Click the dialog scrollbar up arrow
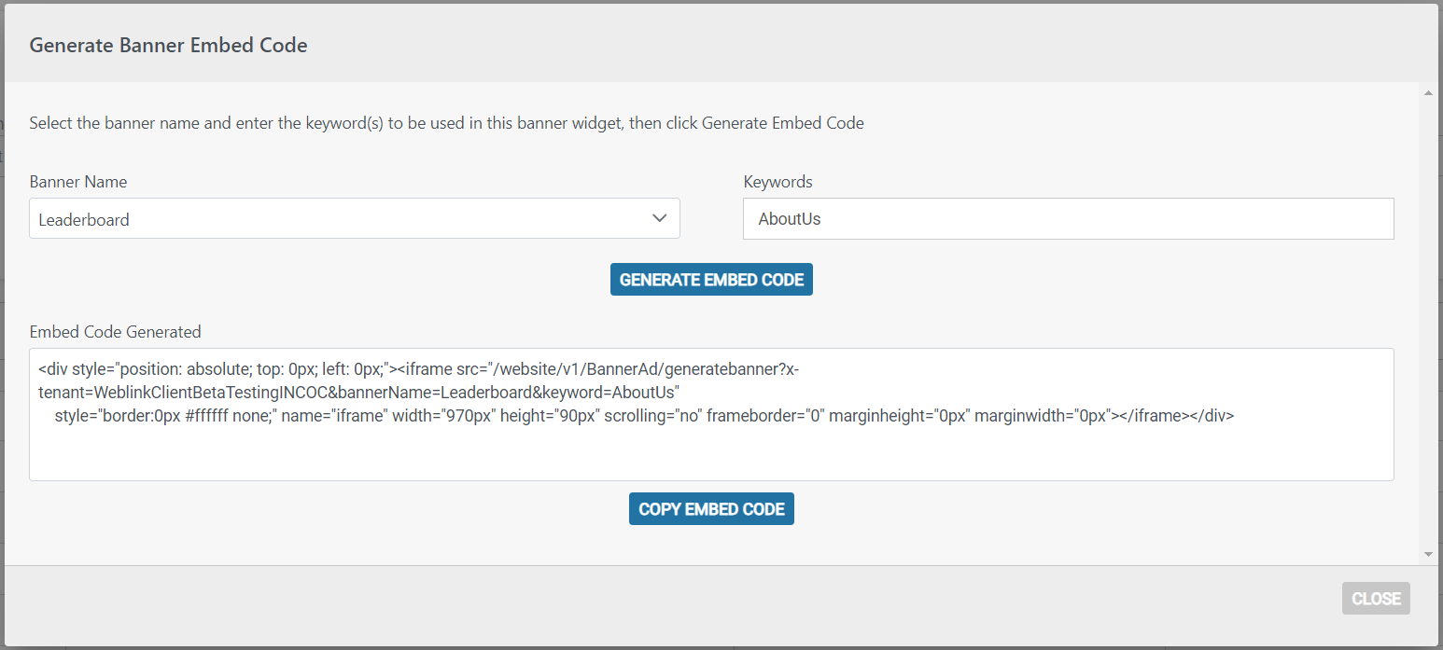The image size is (1443, 650). click(x=1428, y=92)
